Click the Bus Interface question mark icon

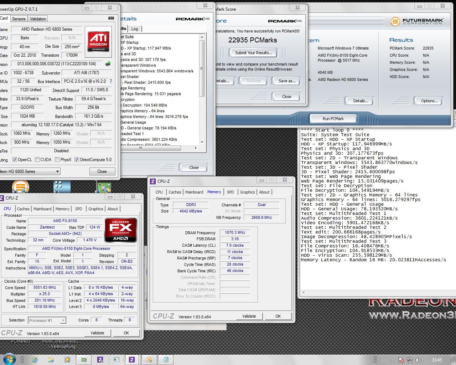(111, 81)
